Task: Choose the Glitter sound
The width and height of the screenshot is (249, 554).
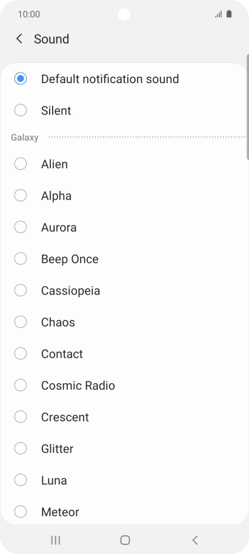Action: (21, 449)
